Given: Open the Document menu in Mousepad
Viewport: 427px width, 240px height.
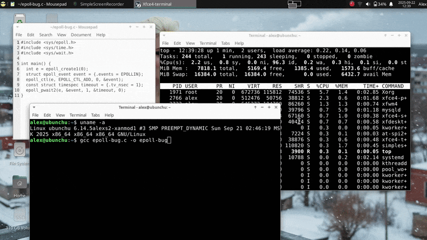Looking at the screenshot, I should pos(81,35).
